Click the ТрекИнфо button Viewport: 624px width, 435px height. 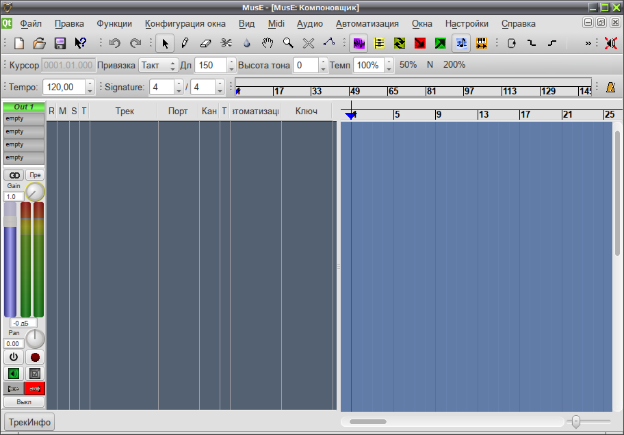(x=29, y=422)
